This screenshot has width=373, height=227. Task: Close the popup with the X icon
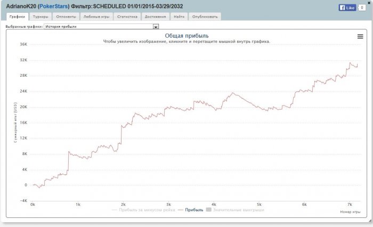tap(369, 3)
